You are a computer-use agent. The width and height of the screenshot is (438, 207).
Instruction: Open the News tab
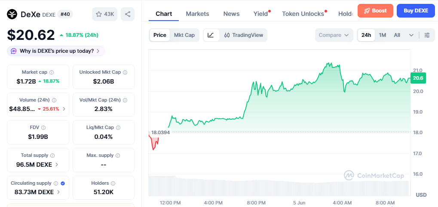(231, 14)
